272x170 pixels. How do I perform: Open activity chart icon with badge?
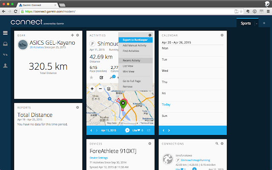coord(112,77)
